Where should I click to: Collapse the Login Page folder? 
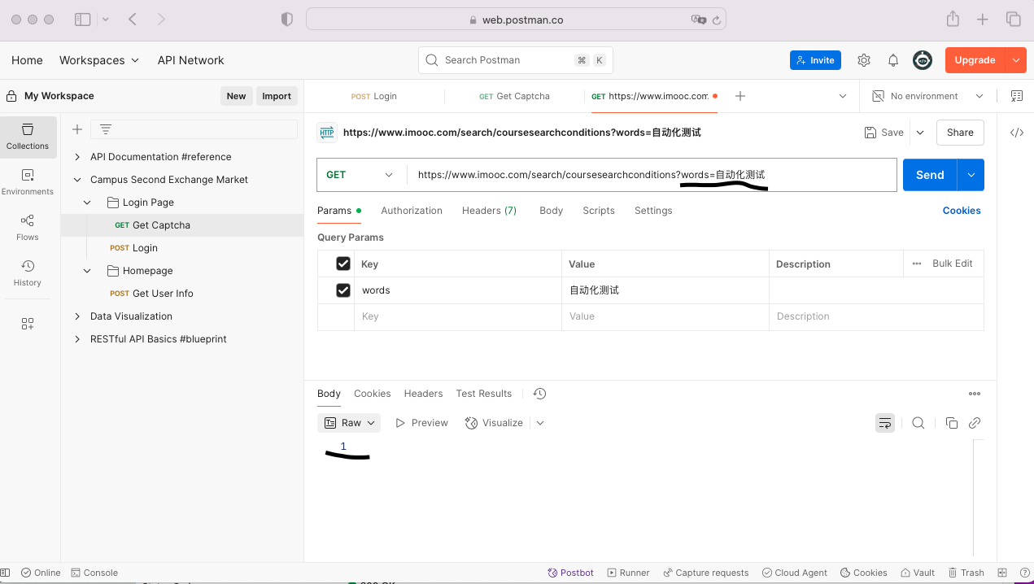click(x=88, y=203)
